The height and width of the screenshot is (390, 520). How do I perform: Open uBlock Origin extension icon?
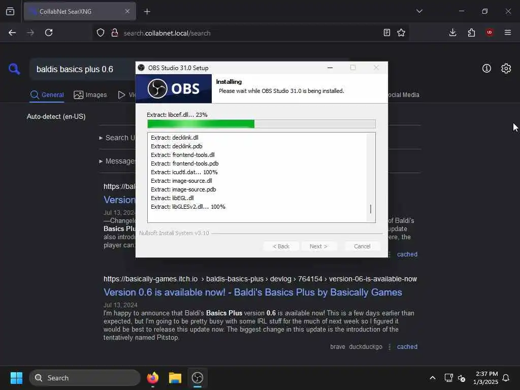(x=490, y=32)
